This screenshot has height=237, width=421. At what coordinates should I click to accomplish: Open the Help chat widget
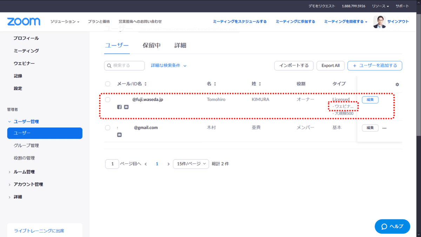click(x=392, y=226)
